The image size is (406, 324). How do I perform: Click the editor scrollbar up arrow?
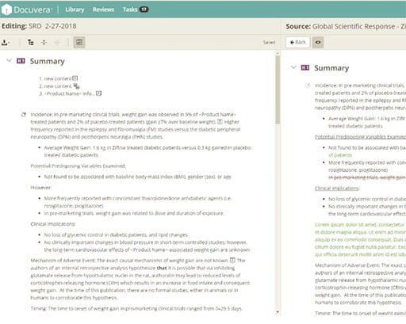(278, 53)
